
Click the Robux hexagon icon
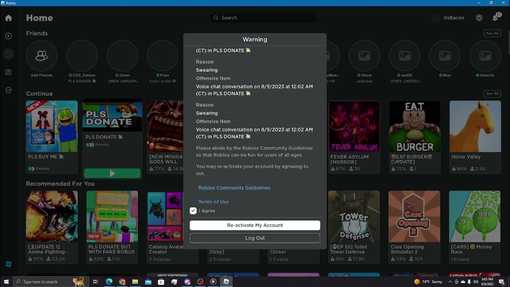pos(479,18)
